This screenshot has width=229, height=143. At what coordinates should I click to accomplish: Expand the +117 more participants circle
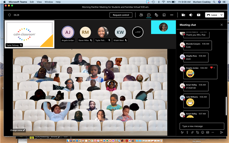[138, 32]
